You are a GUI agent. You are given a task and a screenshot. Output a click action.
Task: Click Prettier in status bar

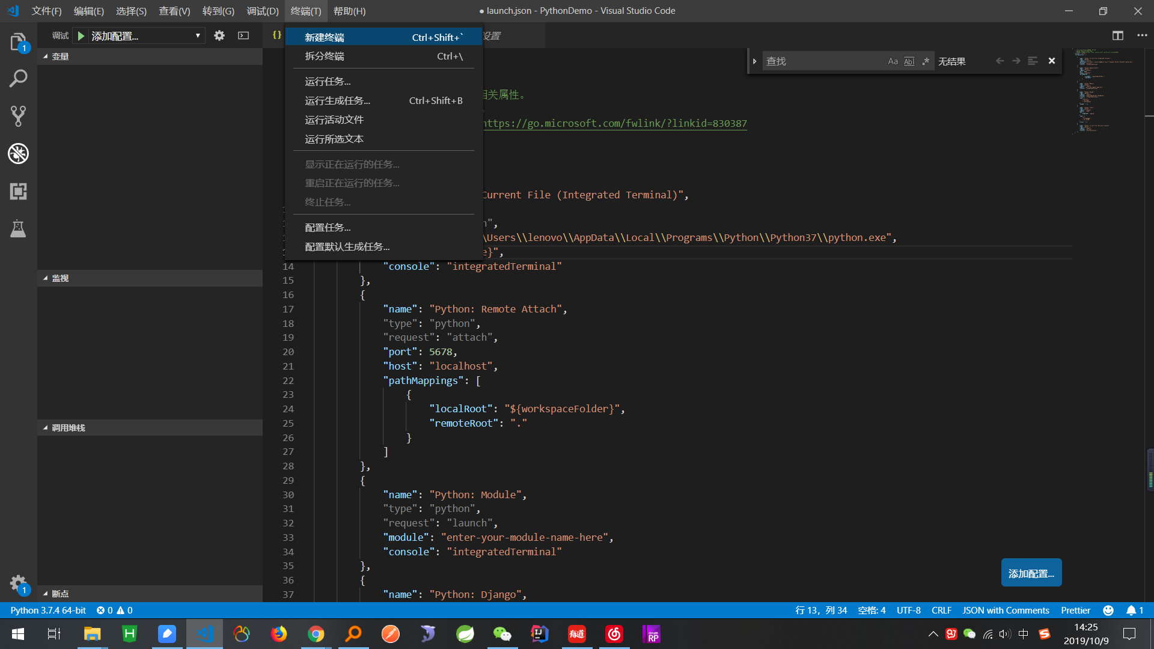tap(1076, 610)
